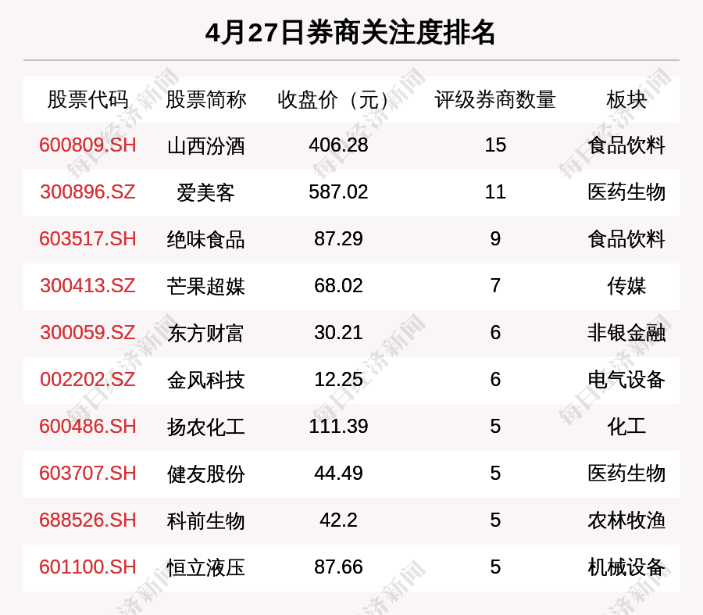Click the title 4月27日券商关注度排名

[x=350, y=32]
